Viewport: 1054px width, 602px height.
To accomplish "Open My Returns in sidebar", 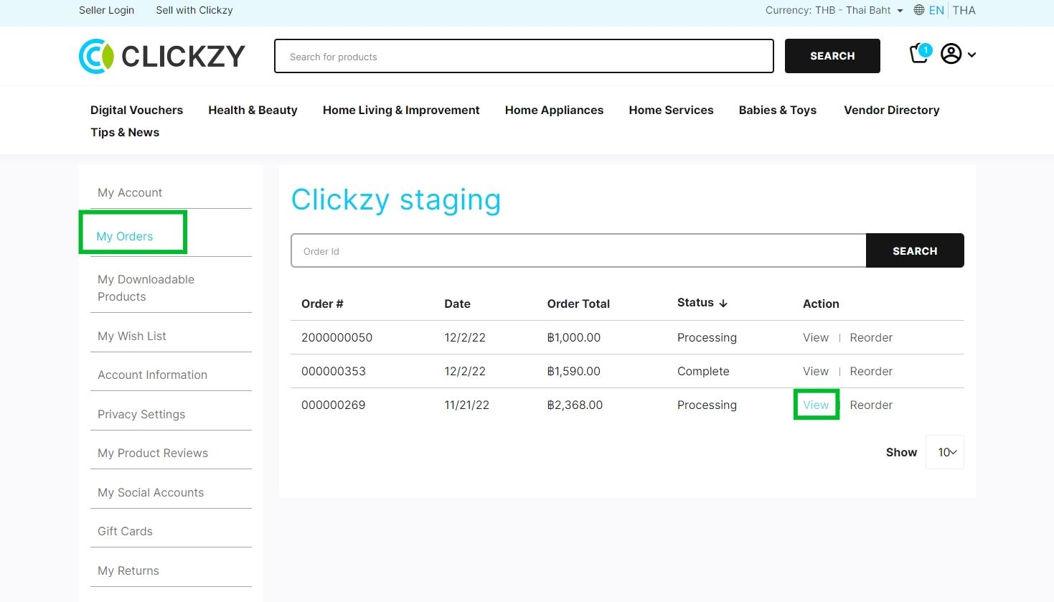I will [128, 570].
